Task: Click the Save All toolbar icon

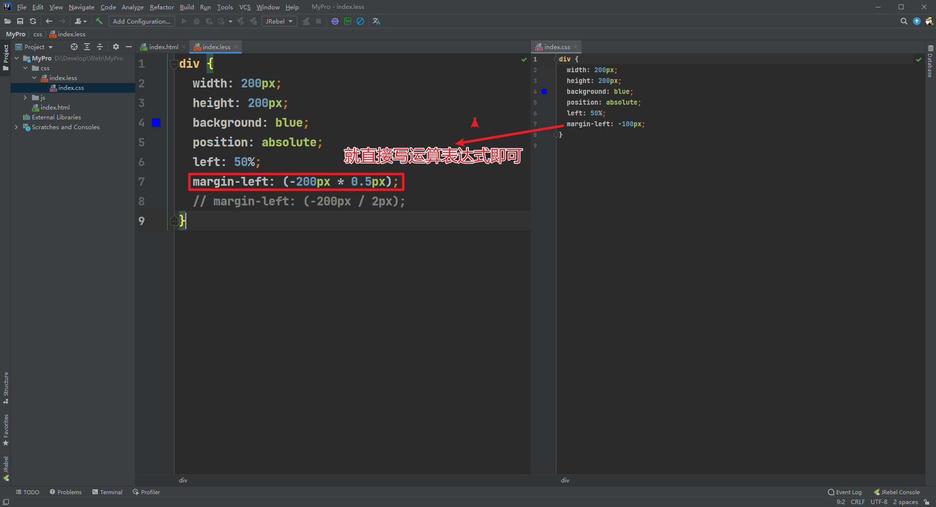Action: (x=20, y=21)
